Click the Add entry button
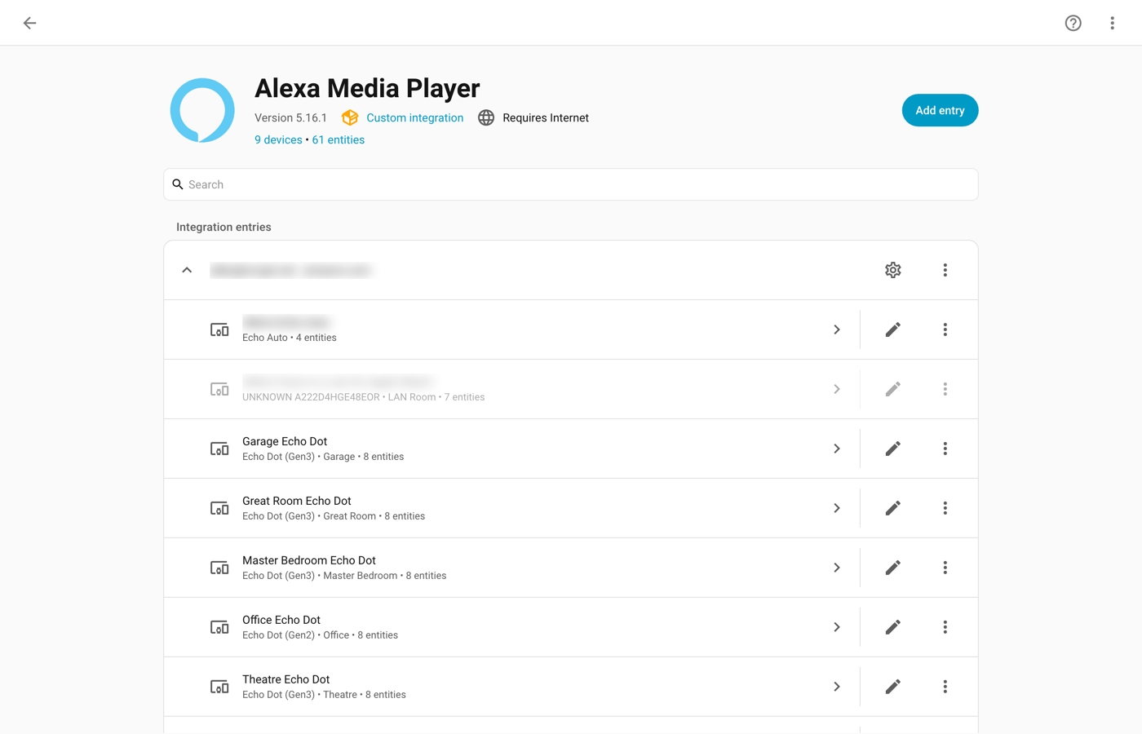Screen dimensions: 1142x734 point(940,110)
